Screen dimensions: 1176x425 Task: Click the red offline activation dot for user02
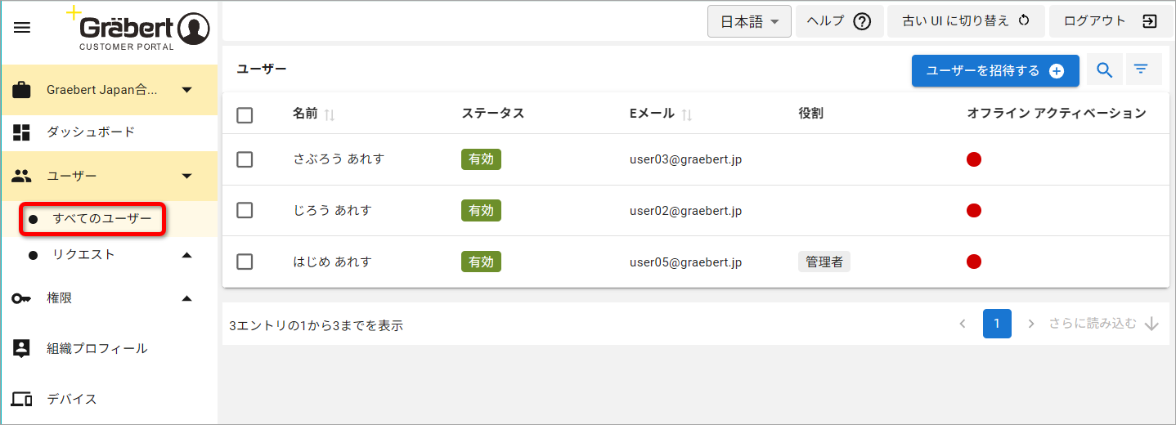coord(973,211)
